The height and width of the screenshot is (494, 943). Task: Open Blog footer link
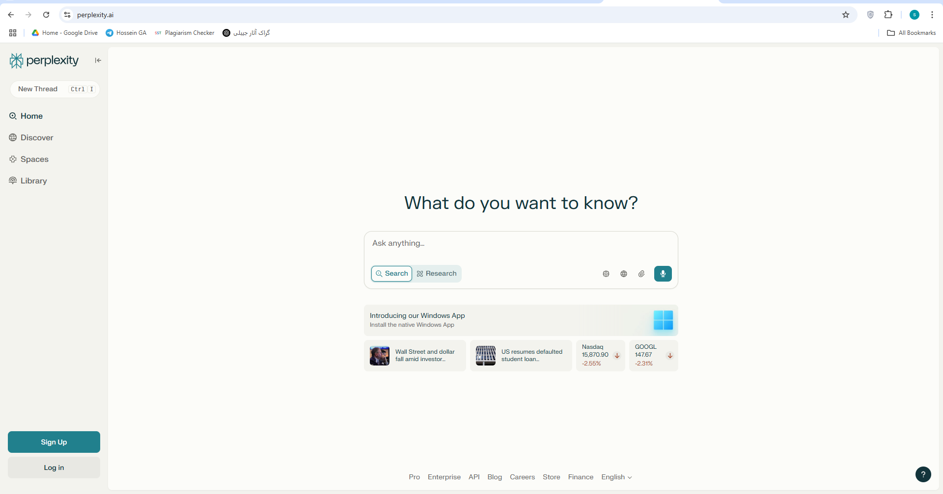tap(495, 477)
